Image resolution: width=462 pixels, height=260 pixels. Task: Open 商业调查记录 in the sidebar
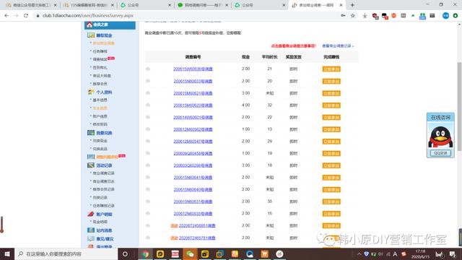[x=103, y=173]
